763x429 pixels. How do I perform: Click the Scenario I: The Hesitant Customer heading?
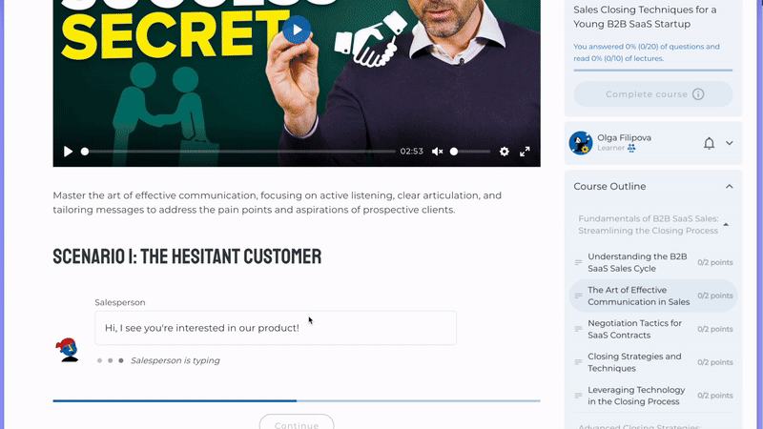pos(187,256)
